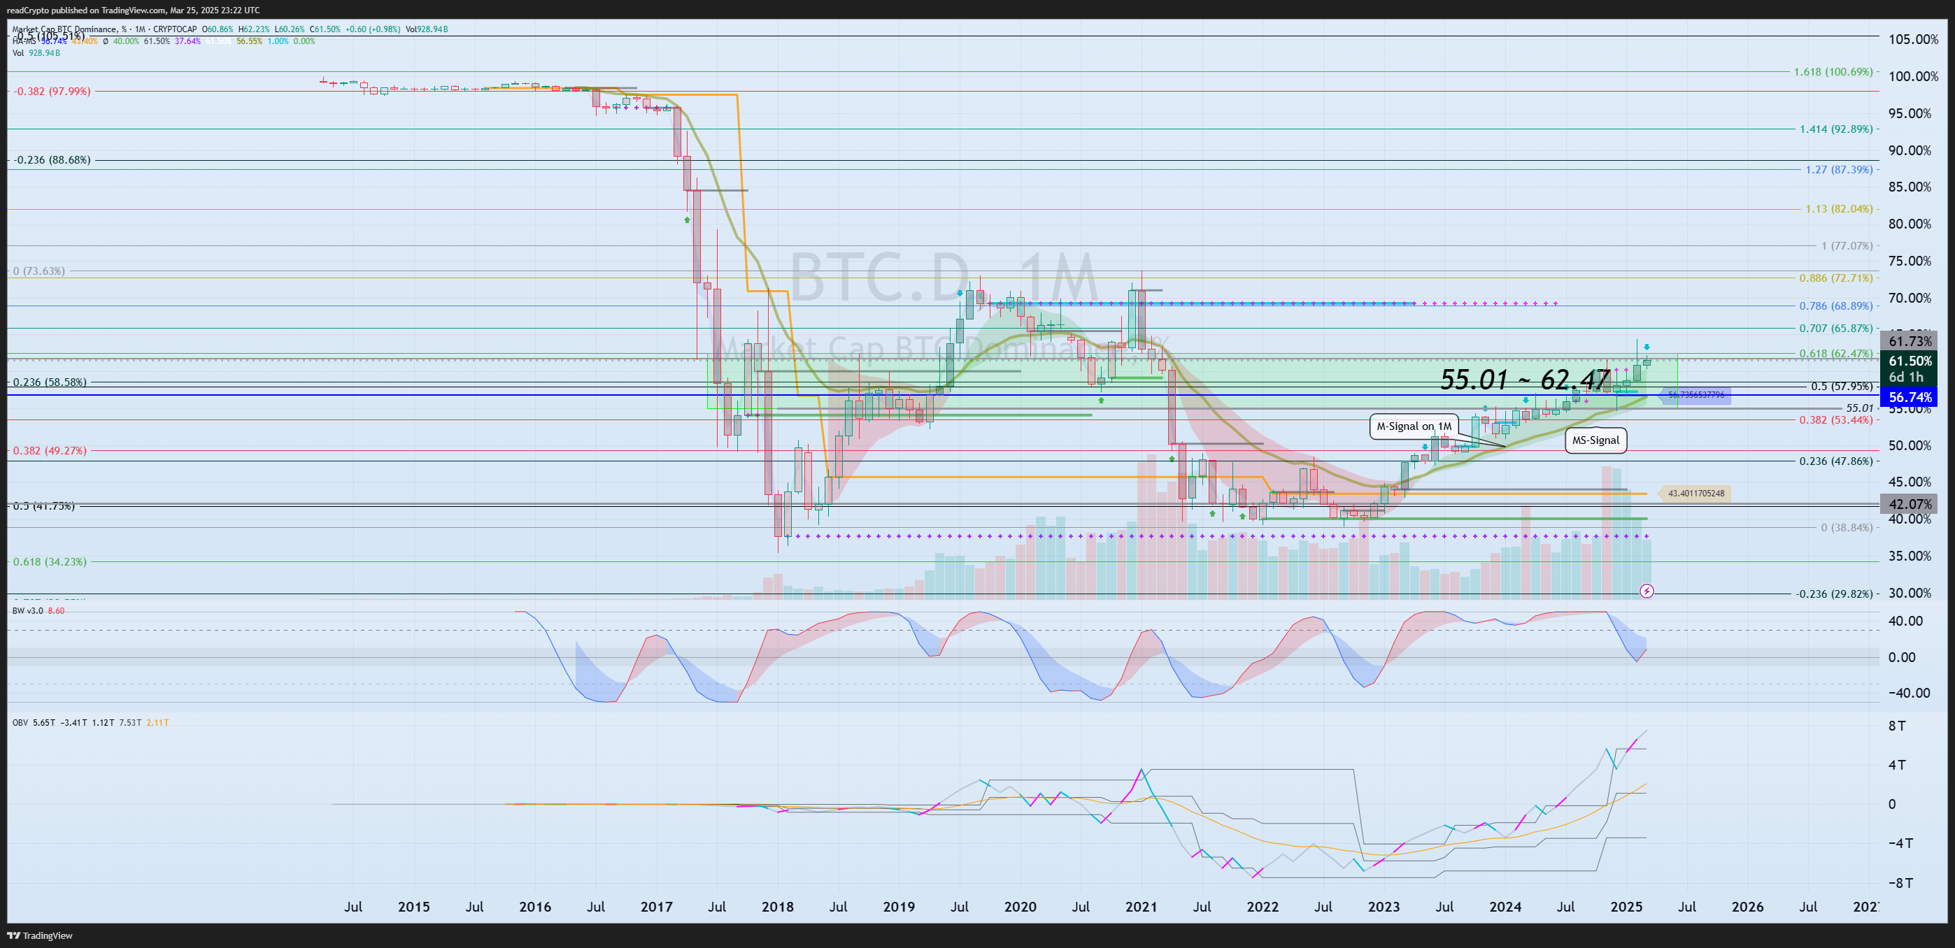This screenshot has height=948, width=1955.
Task: Click the 2015 label on time axis
Action: coord(413,906)
